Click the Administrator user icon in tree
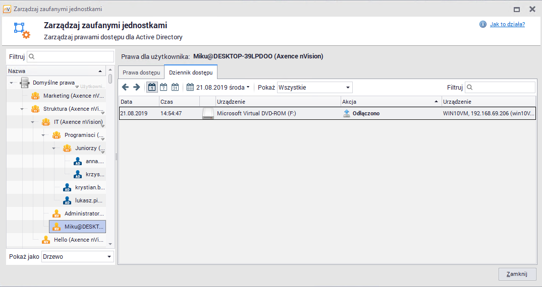This screenshot has height=287, width=542. (57, 213)
